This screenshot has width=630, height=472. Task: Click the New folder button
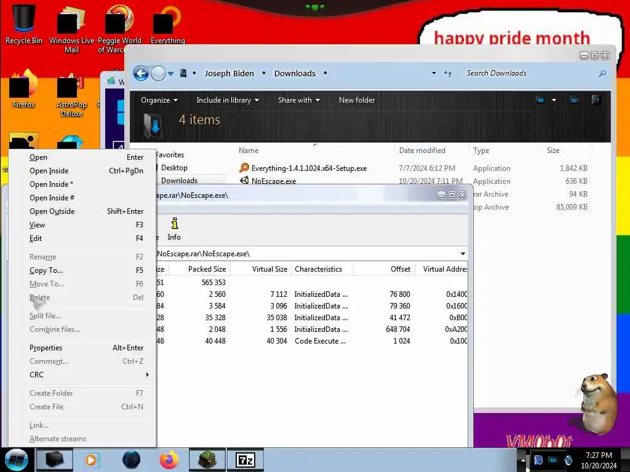pos(357,100)
